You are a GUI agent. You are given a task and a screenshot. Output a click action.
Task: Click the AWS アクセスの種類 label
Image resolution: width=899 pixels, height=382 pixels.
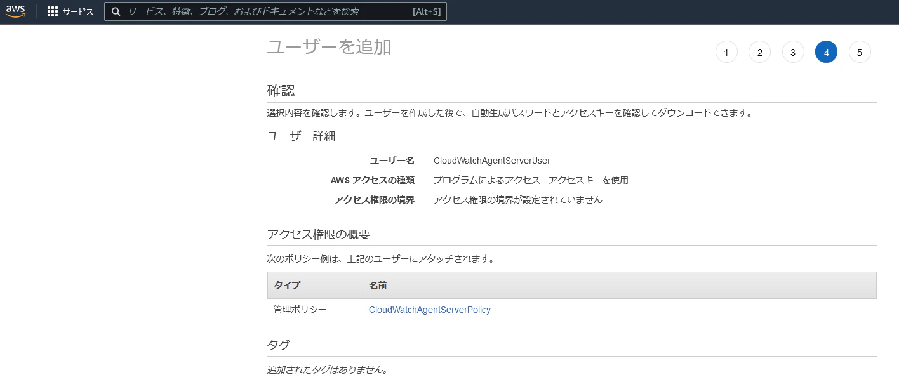click(373, 180)
